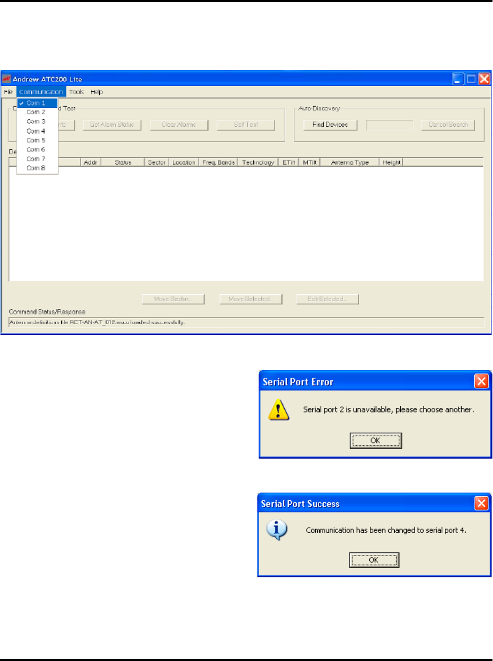The height and width of the screenshot is (661, 493).
Task: Click the Addr column header
Action: (91, 162)
